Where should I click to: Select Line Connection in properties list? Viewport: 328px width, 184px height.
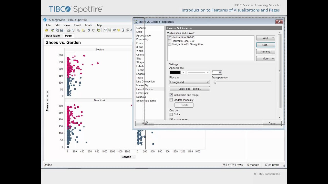145,82
